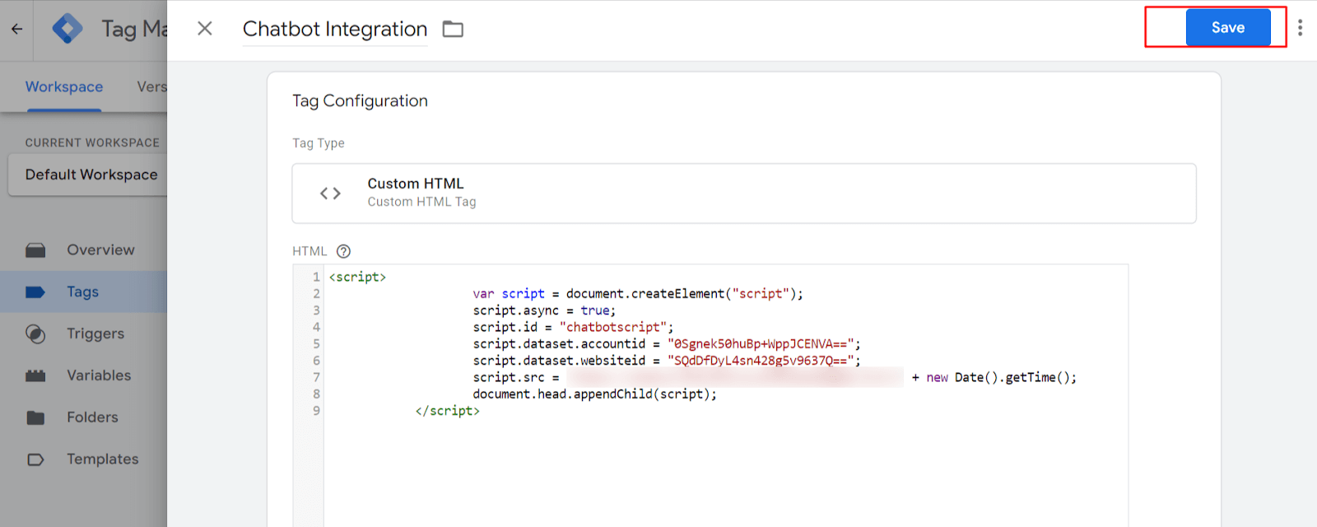Switch to the Versions tab
Image resolution: width=1317 pixels, height=527 pixels.
coord(151,86)
